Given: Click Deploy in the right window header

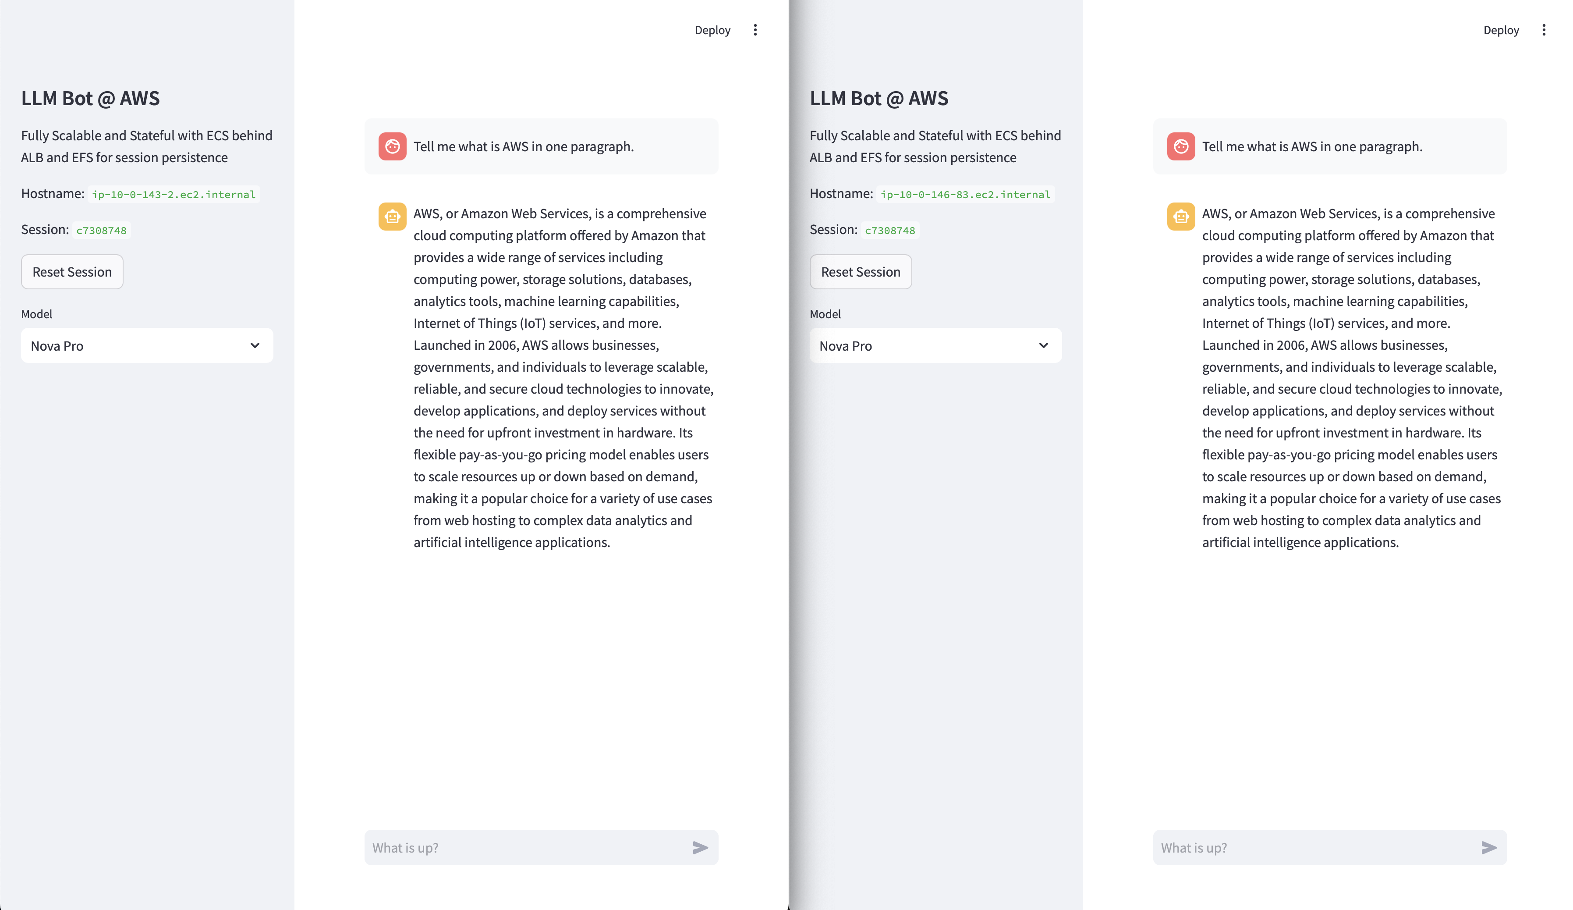Looking at the screenshot, I should tap(1501, 30).
